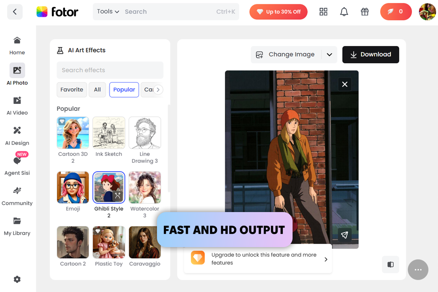This screenshot has height=292, width=438.
Task: Open the Community section
Action: (17, 197)
